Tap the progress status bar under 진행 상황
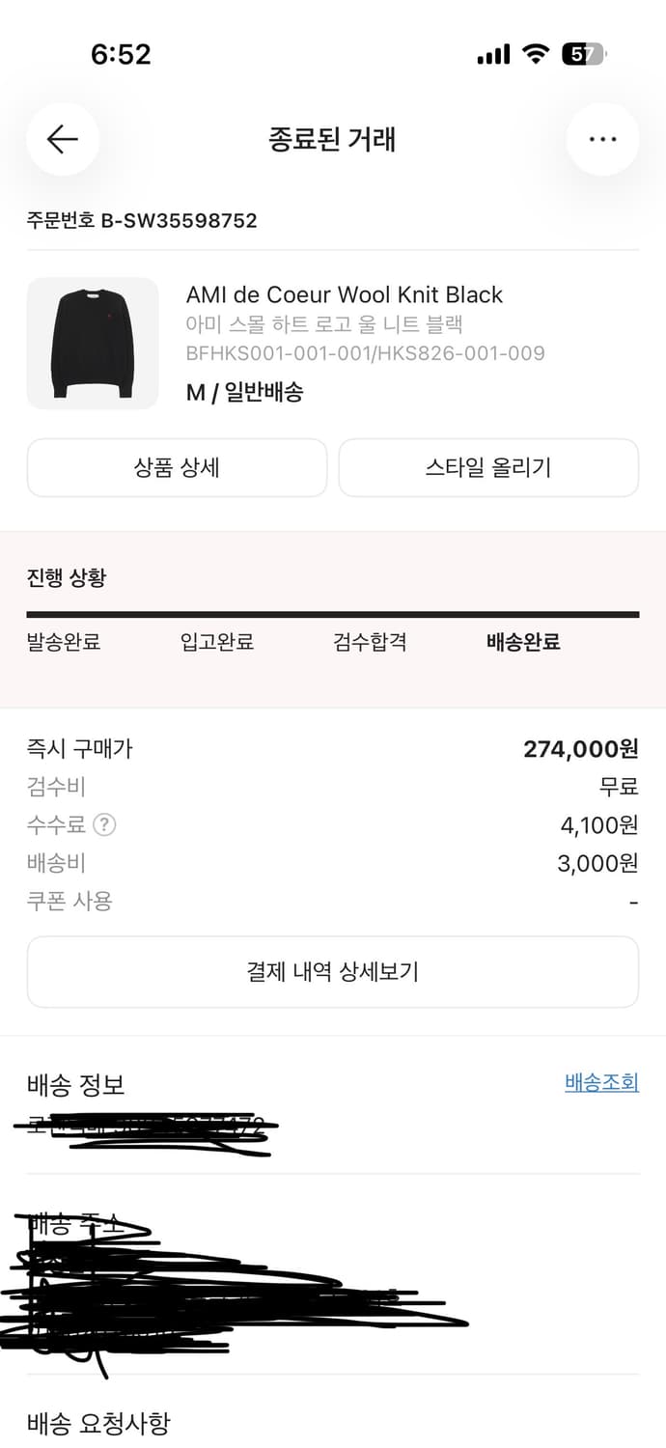The image size is (666, 1448). pos(333,611)
